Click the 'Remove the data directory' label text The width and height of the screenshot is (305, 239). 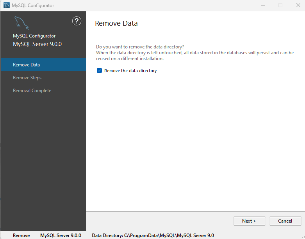[130, 71]
